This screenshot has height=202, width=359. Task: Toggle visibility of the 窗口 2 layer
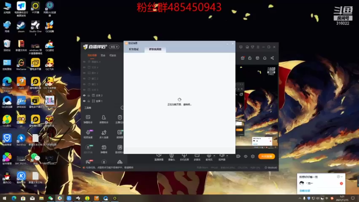pyautogui.click(x=84, y=79)
